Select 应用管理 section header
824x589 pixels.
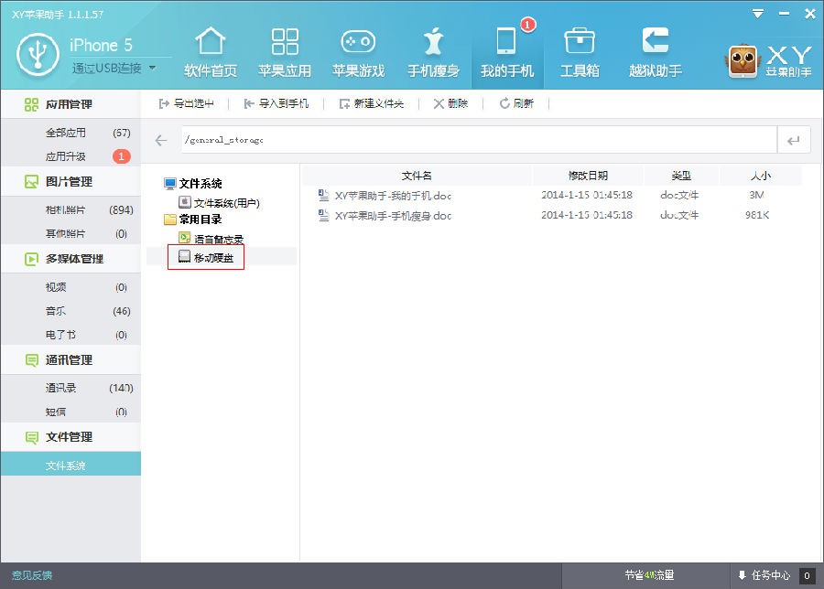(70, 104)
